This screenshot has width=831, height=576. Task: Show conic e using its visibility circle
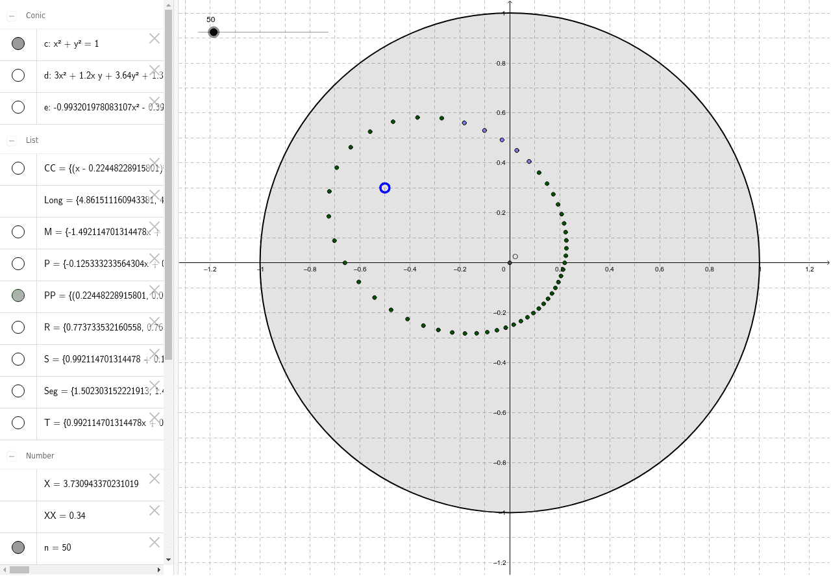click(18, 107)
